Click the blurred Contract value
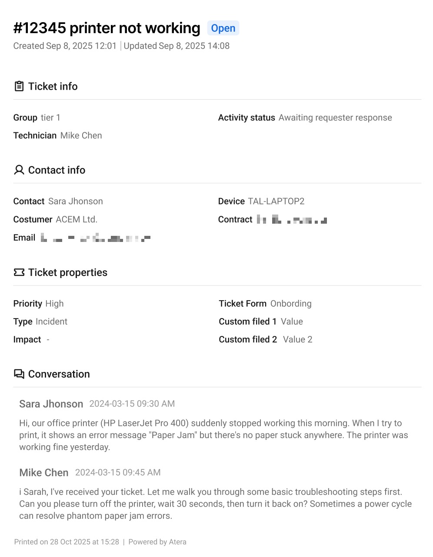This screenshot has height=557, width=433. (292, 219)
